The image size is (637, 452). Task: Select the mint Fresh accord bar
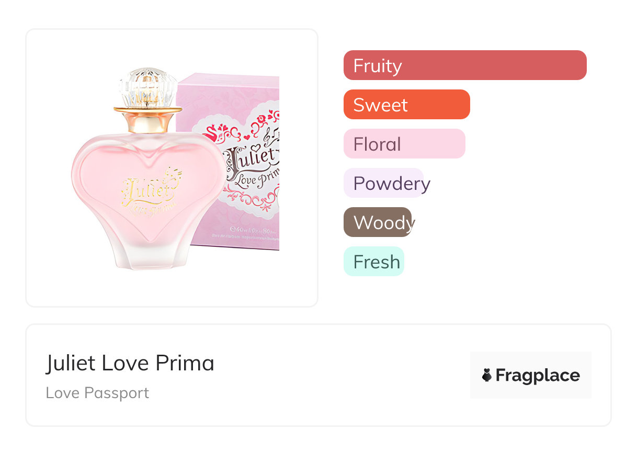coord(373,262)
